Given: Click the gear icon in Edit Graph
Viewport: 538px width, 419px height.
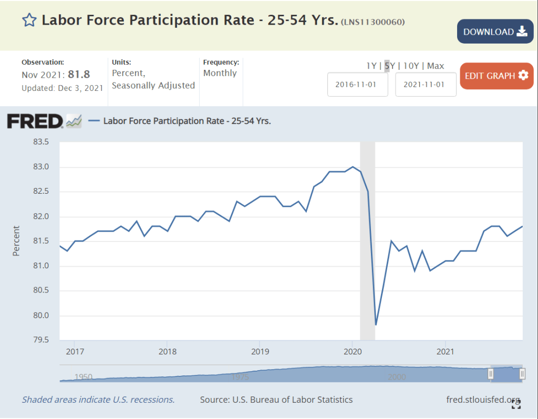Looking at the screenshot, I should tap(523, 76).
